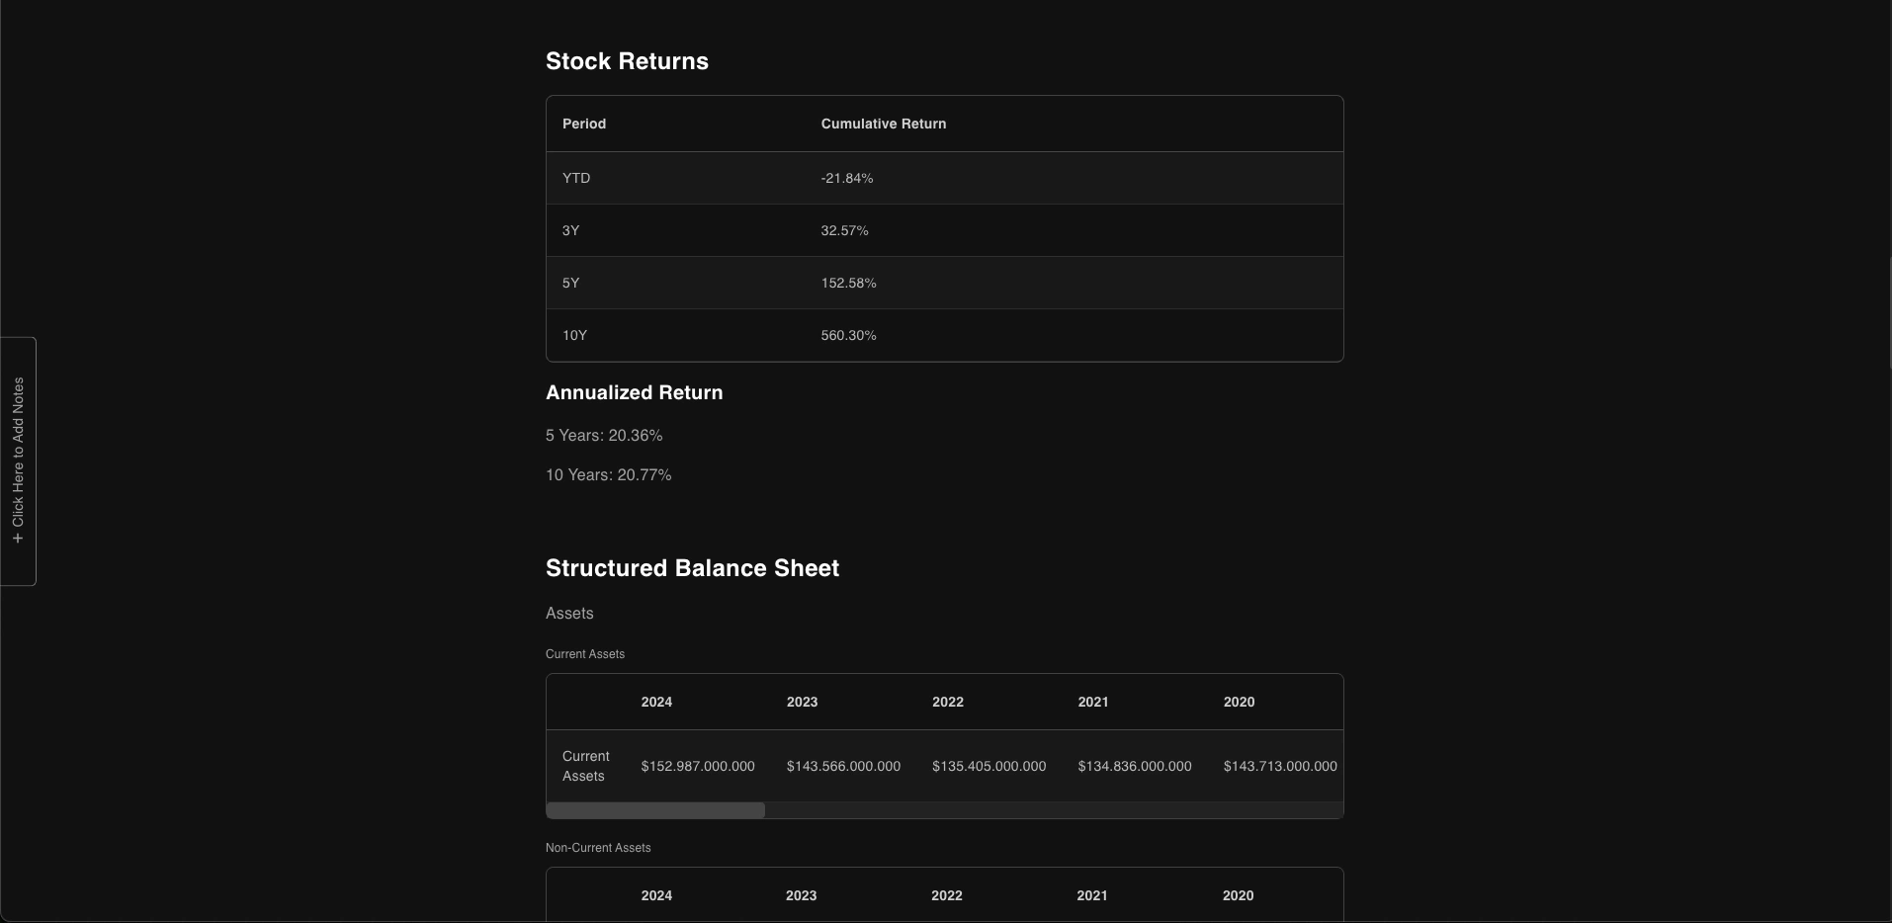Select the 5Y period row
The image size is (1892, 923).
(x=570, y=283)
